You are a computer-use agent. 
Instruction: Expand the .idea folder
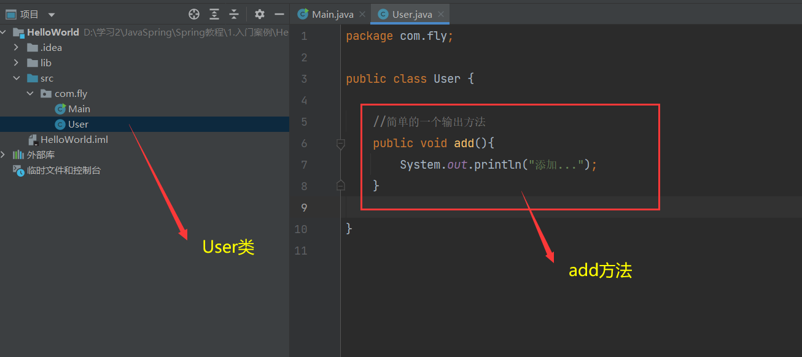tap(17, 47)
